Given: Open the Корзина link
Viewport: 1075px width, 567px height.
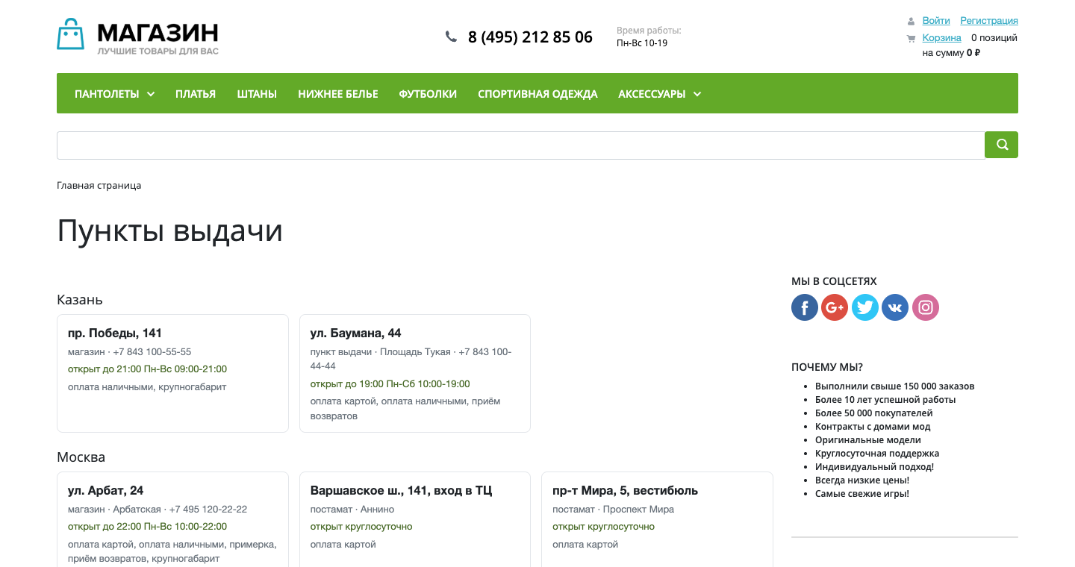Looking at the screenshot, I should coord(942,37).
